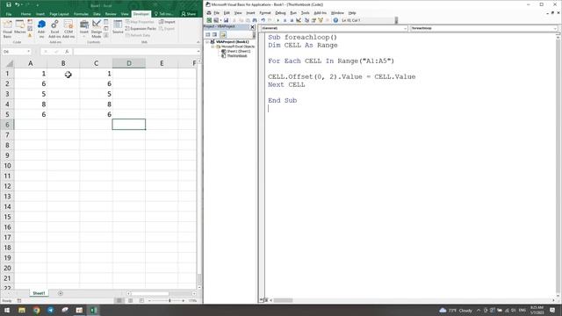Select column A header

(x=31, y=63)
